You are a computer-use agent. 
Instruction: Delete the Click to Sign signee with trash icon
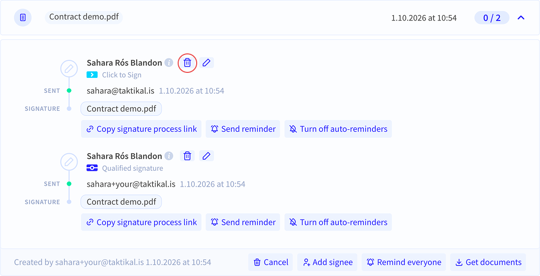point(187,63)
